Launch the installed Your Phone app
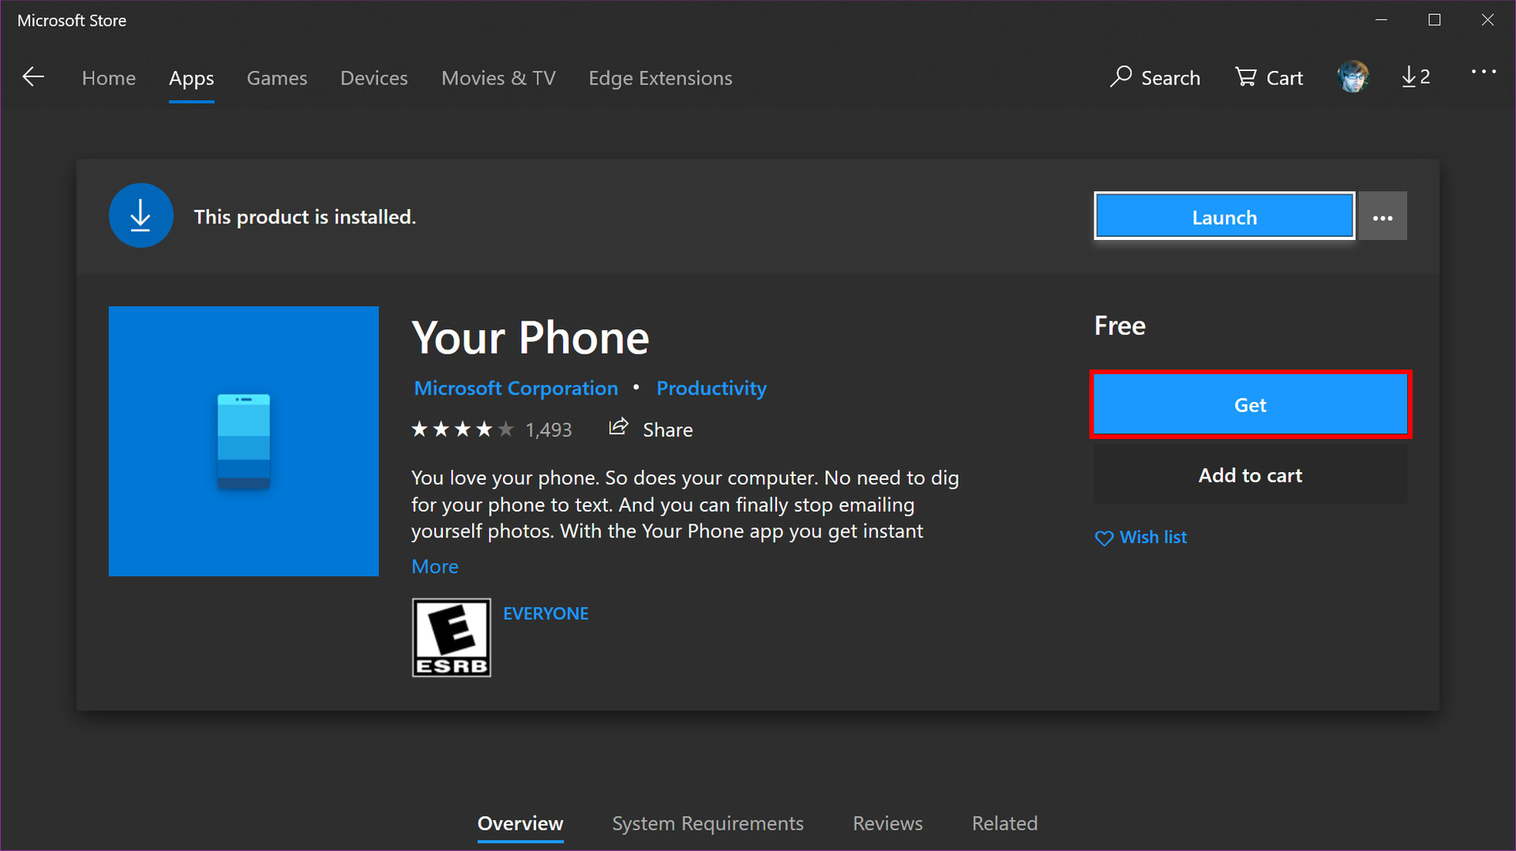1516x851 pixels. click(x=1224, y=217)
